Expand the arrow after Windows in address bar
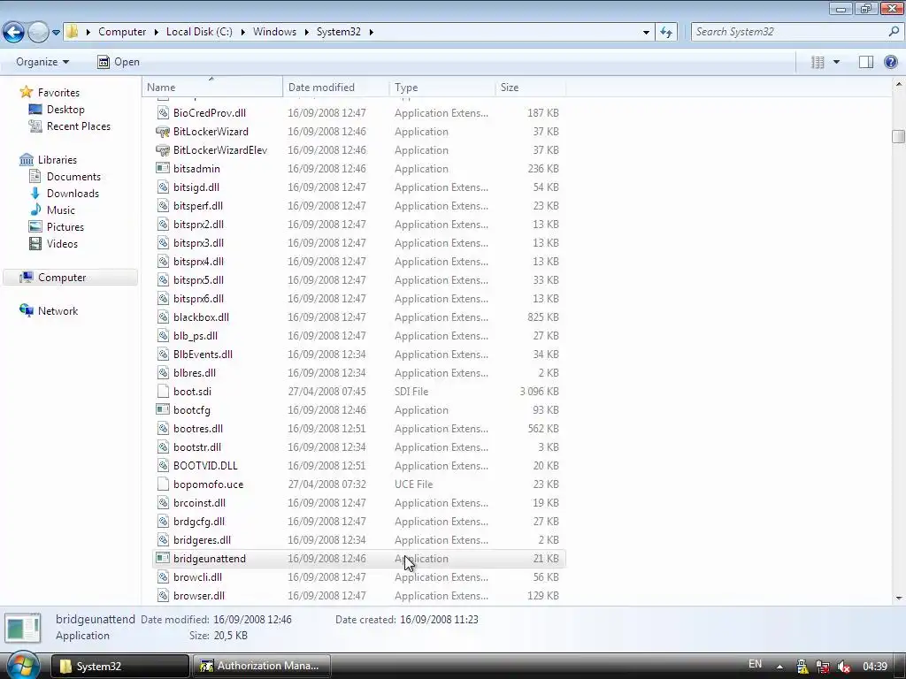This screenshot has height=679, width=906. pos(307,32)
